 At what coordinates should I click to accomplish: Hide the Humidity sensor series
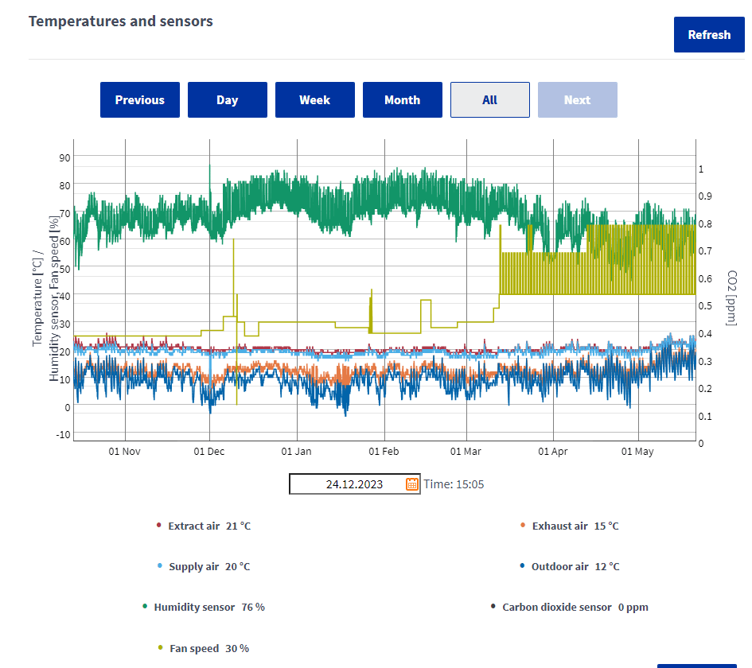pyautogui.click(x=208, y=608)
